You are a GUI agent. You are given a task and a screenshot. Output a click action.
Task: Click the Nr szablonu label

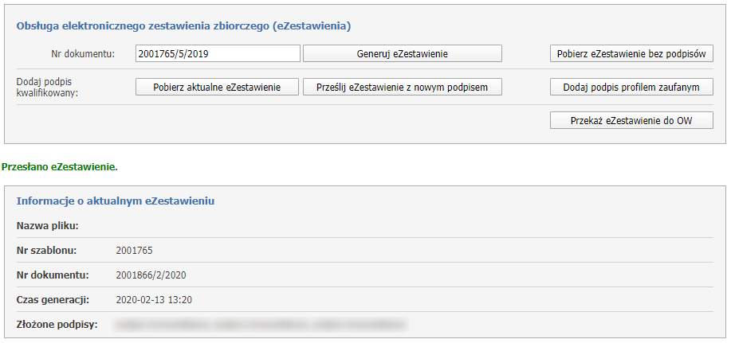click(x=47, y=251)
